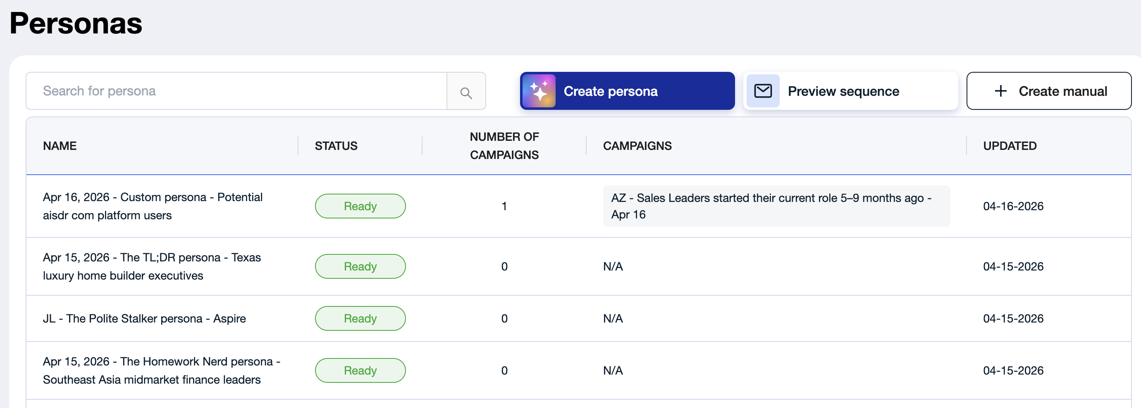Focus the Search for persona field
1141x408 pixels.
click(236, 91)
